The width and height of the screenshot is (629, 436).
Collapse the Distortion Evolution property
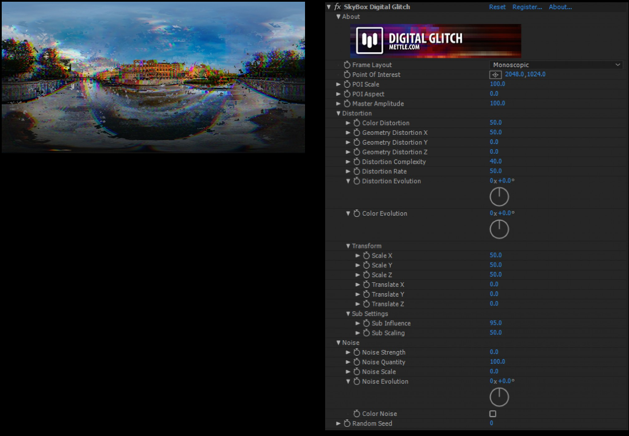[x=348, y=181]
